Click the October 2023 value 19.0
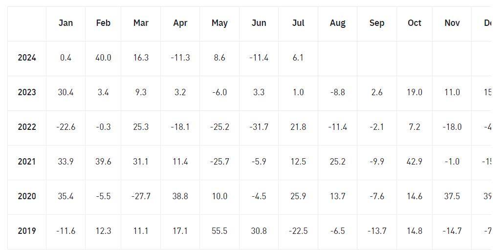 [x=415, y=92]
